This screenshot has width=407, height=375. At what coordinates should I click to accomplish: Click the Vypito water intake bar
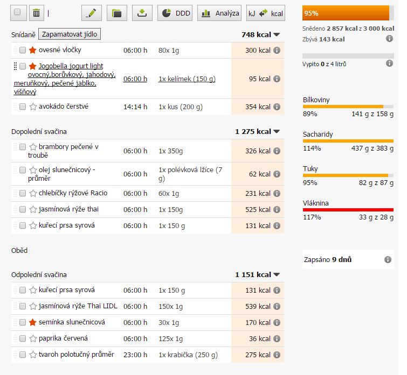point(348,55)
